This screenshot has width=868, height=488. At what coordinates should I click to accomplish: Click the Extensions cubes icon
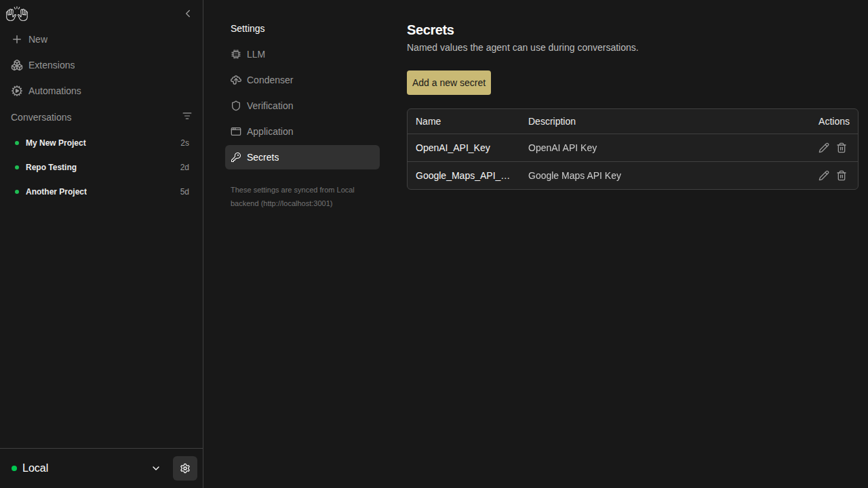coord(17,65)
